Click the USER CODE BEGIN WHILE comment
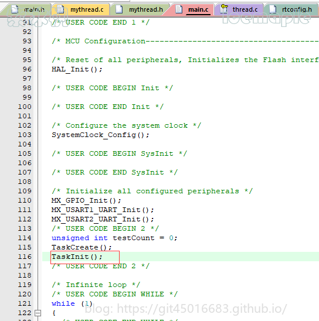319x321 pixels. (114, 294)
